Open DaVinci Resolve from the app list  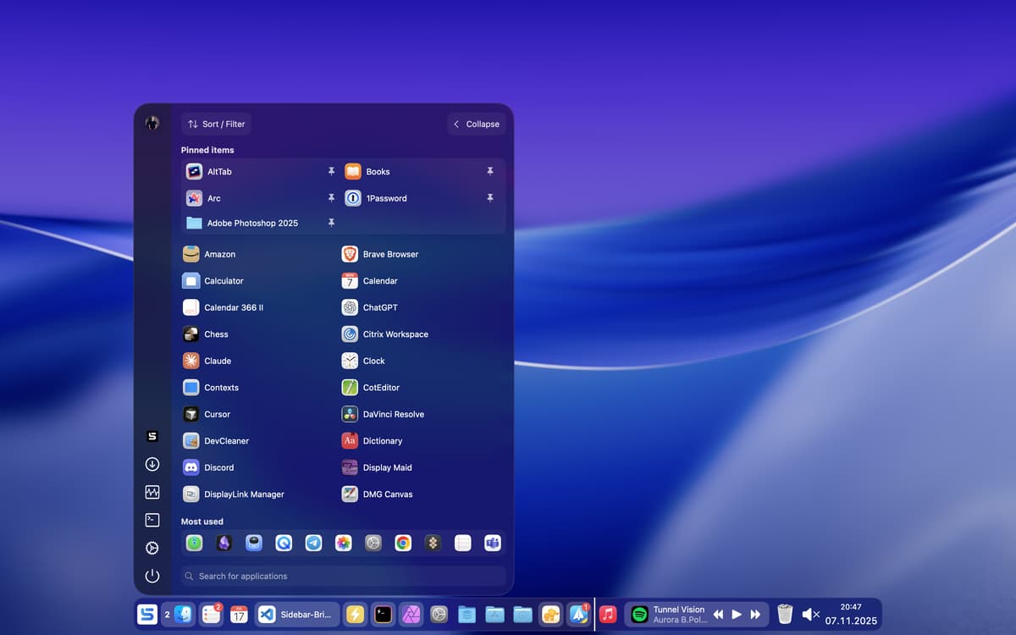click(x=393, y=414)
